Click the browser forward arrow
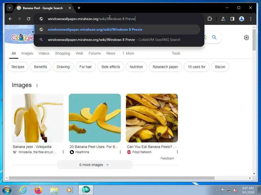 19,19
